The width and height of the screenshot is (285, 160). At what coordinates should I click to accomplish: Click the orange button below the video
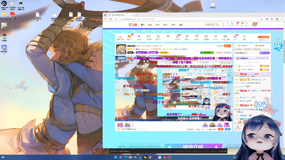coord(221,129)
